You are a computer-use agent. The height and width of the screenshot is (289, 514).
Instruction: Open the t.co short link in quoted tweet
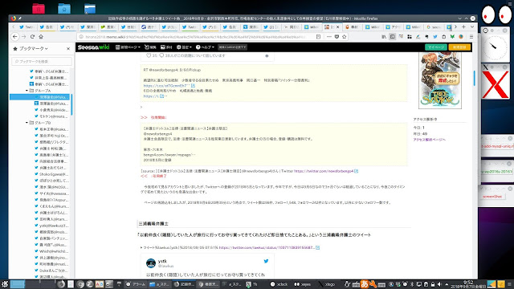(x=166, y=86)
